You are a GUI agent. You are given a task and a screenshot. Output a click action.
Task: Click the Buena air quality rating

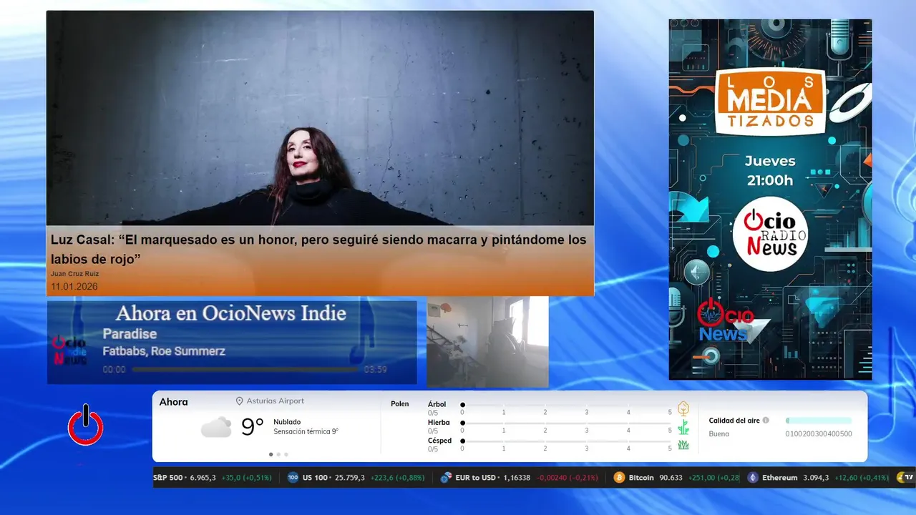coord(718,434)
